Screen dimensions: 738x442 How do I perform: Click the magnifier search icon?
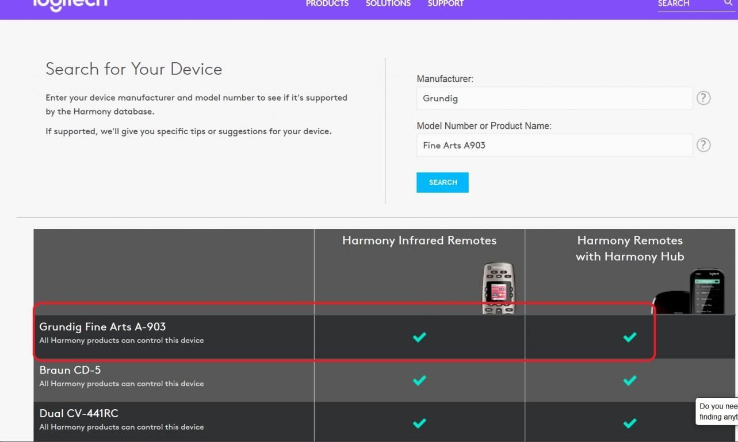tap(728, 3)
